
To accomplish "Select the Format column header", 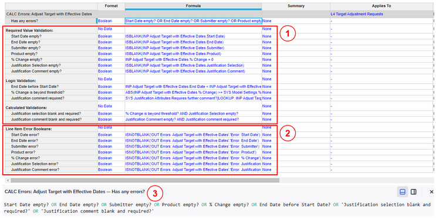I will pos(111,6).
